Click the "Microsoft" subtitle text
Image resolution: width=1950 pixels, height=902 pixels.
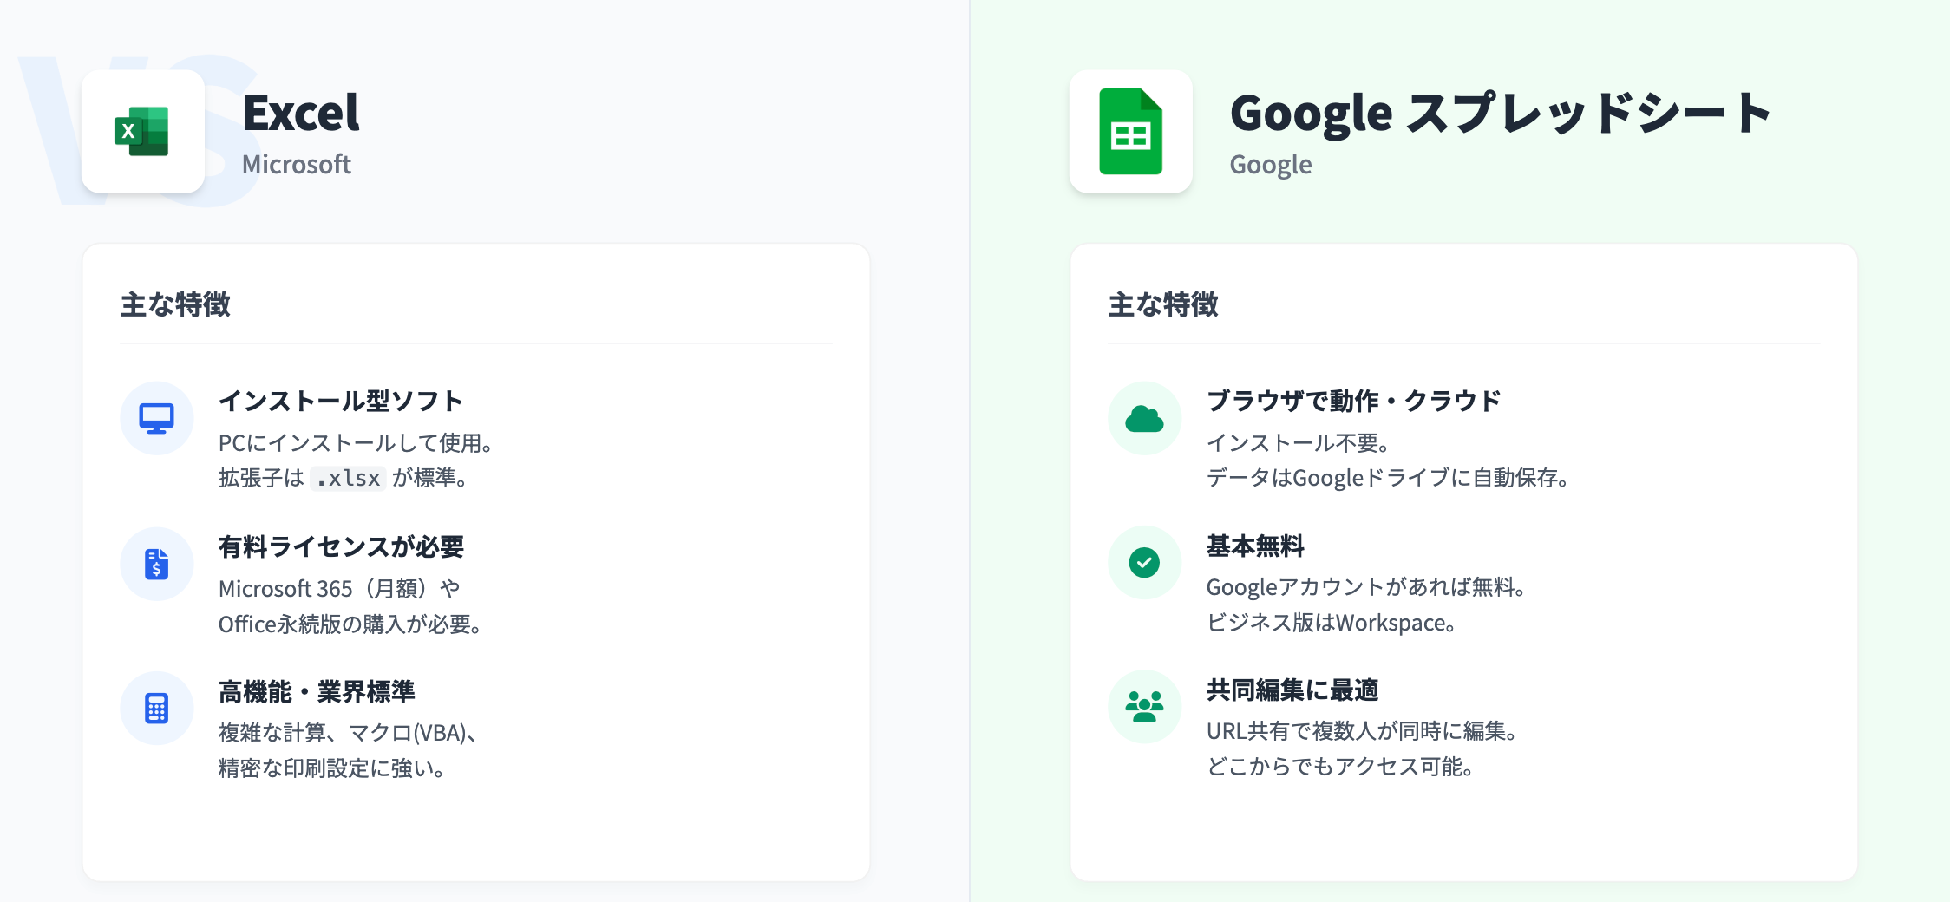click(x=297, y=165)
